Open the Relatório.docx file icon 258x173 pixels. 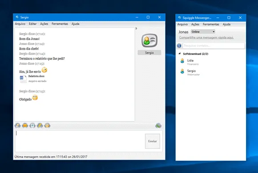coord(23,79)
